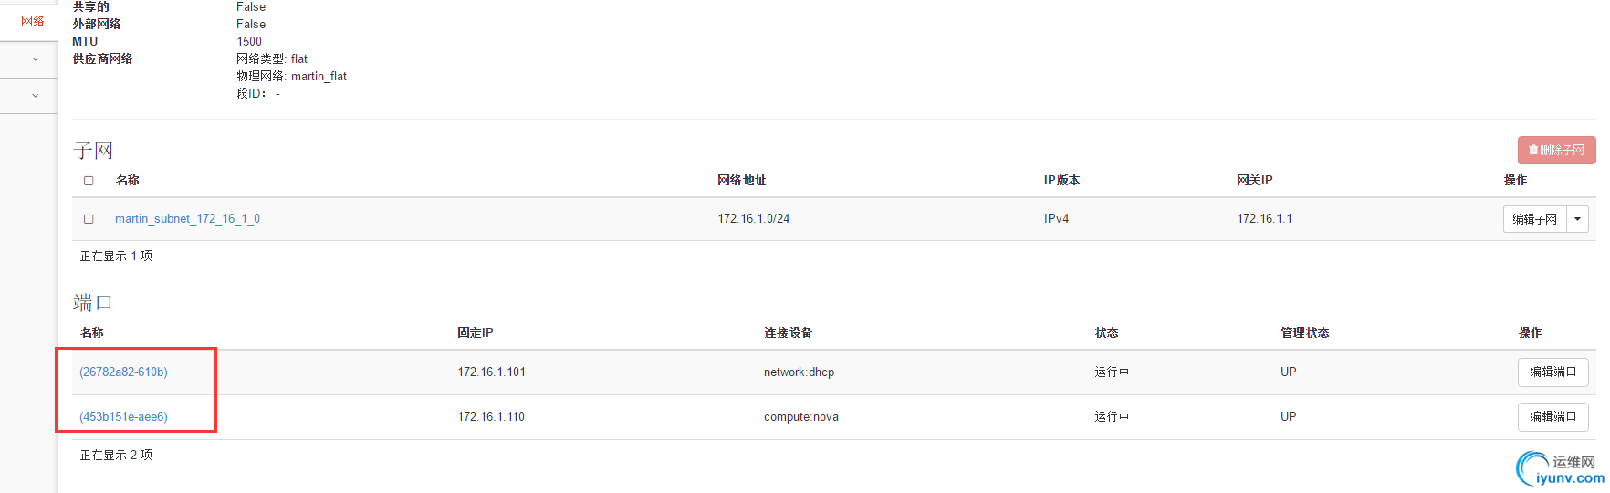Click the 连接设备 column header
1610x493 pixels.
pos(788,333)
